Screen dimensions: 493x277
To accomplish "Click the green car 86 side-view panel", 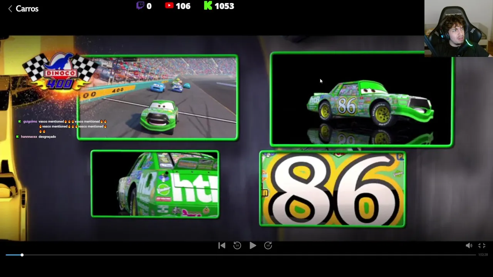I will click(x=361, y=99).
